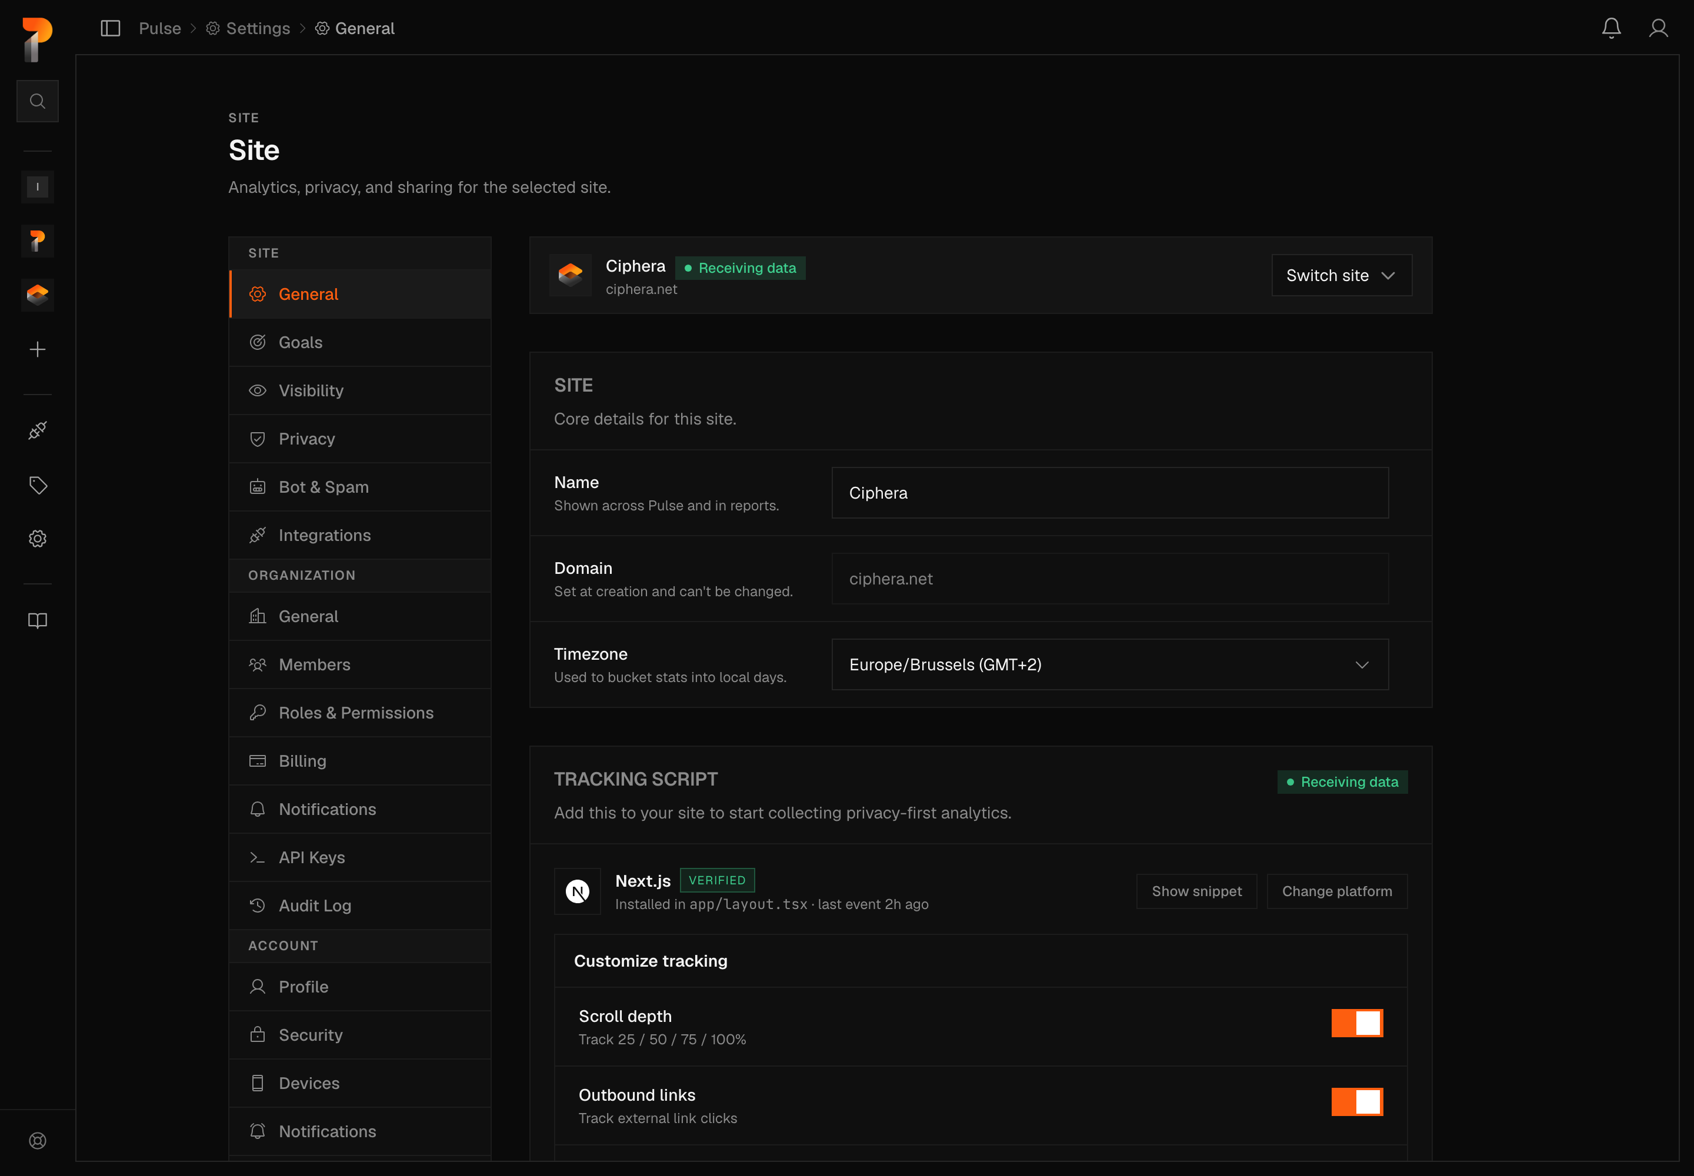Open the Switch site dropdown

1342,276
